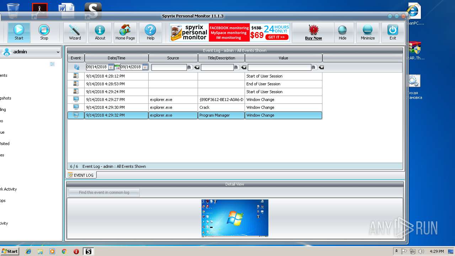Sort by the Value column header

[x=283, y=58]
